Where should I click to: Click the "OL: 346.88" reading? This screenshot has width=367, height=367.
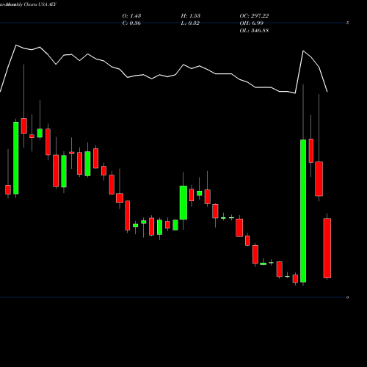tap(254, 30)
